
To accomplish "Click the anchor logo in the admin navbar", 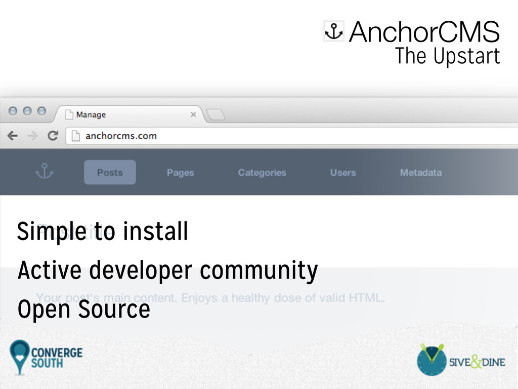I will [45, 171].
